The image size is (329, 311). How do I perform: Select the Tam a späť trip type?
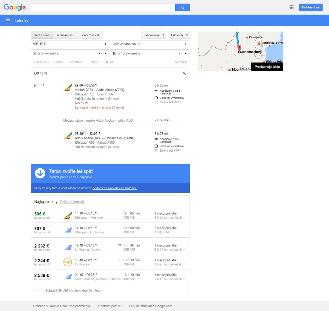coord(42,35)
